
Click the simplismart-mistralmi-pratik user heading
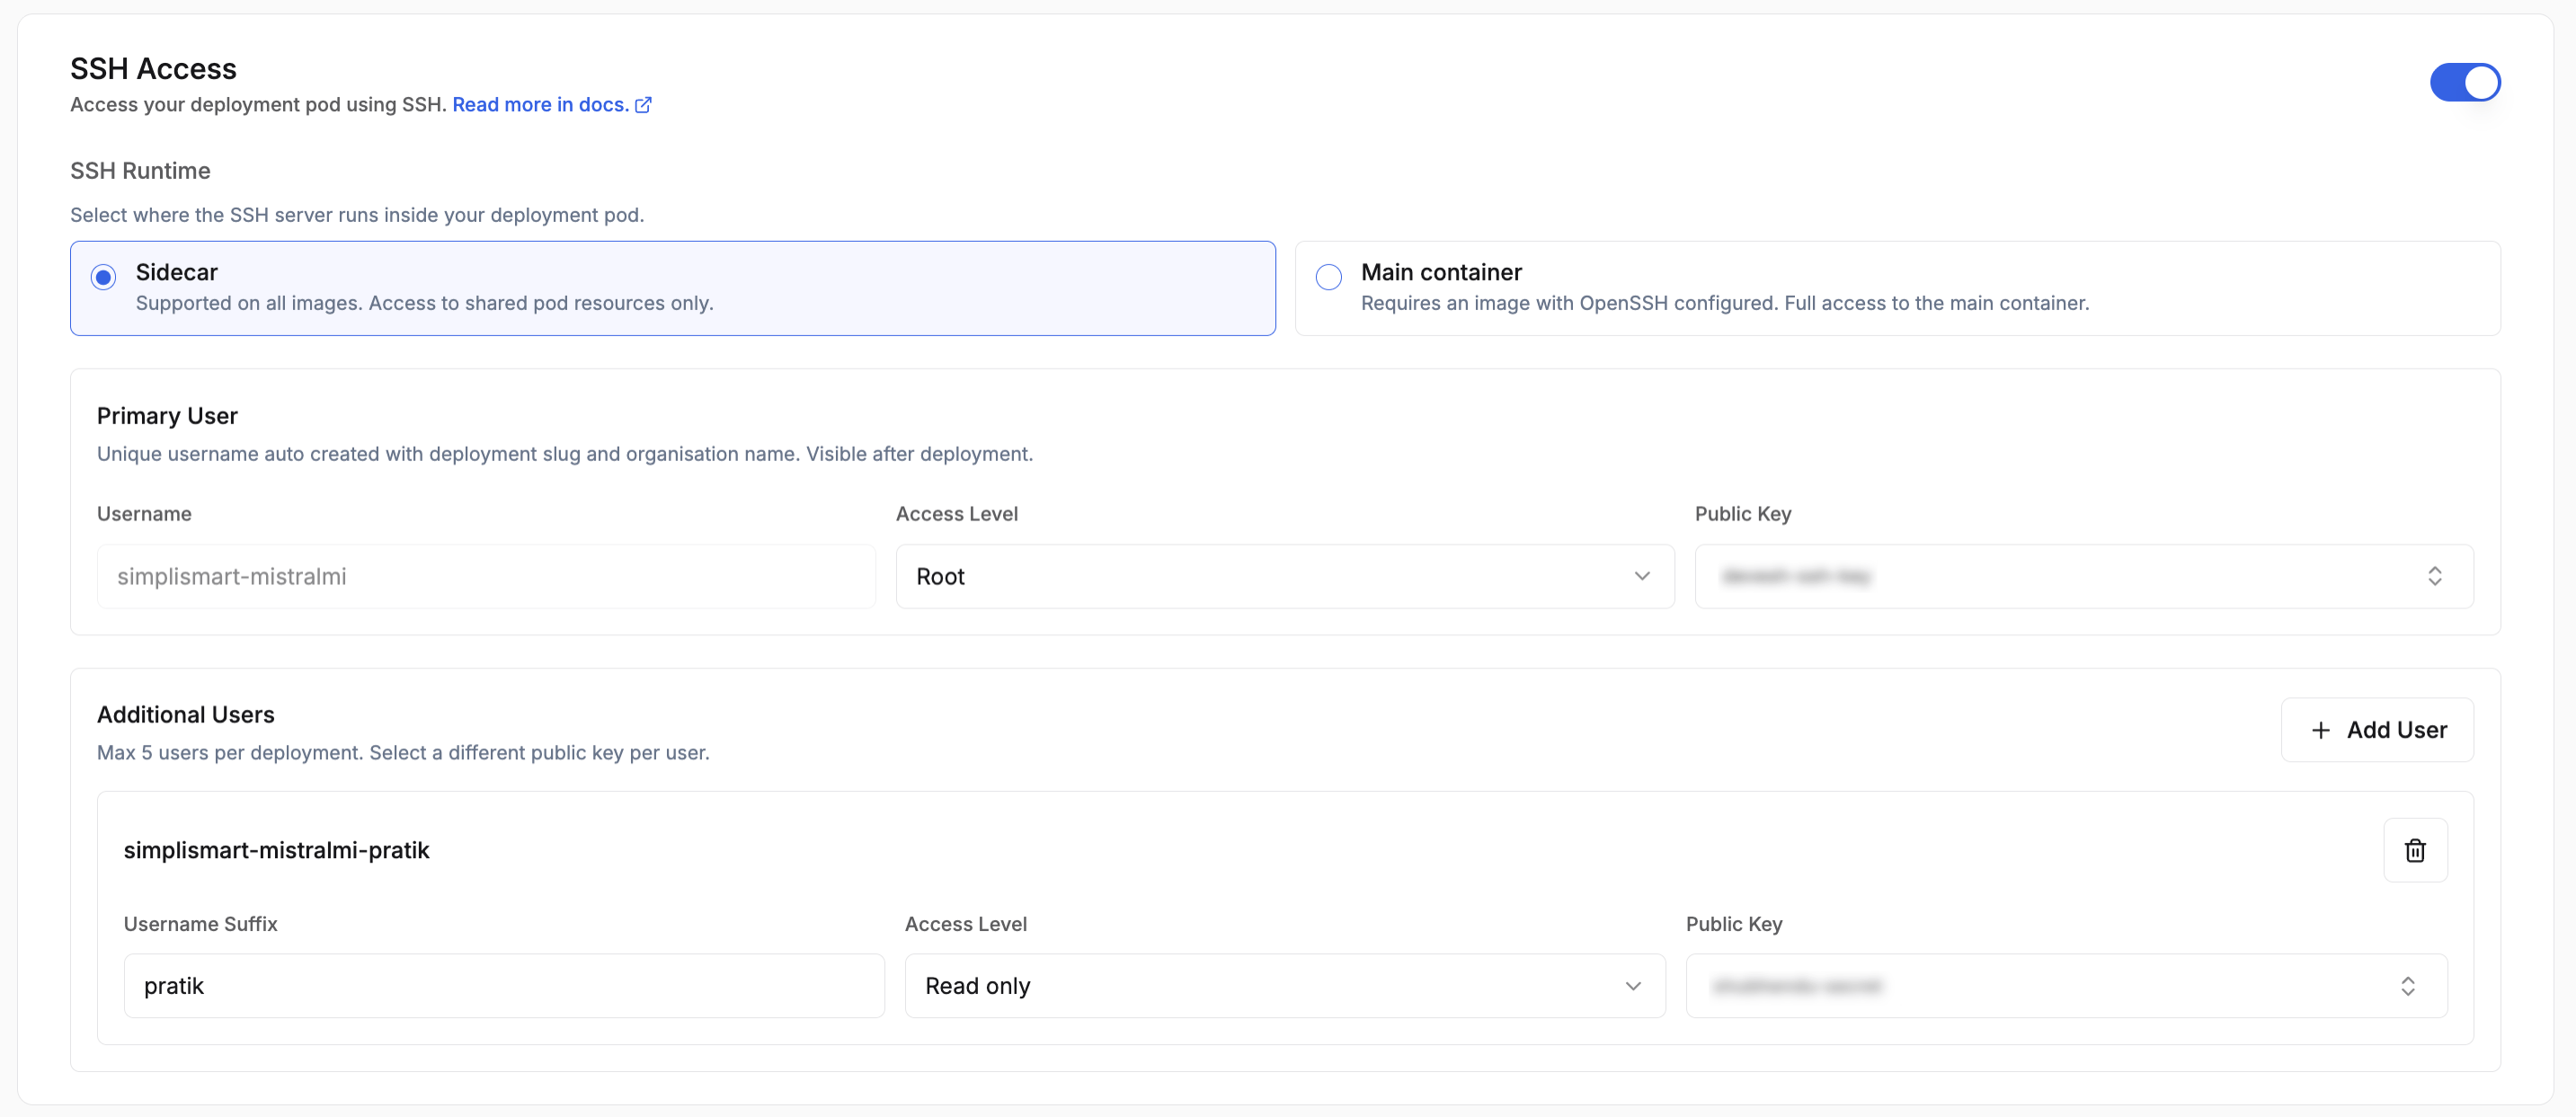276,850
